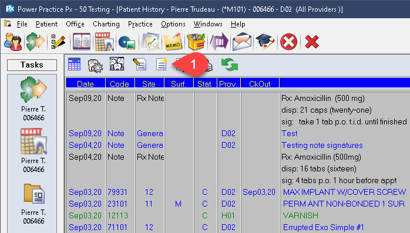410x233 pixels.
Task: Open the imaging camera picture icon
Action: click(126, 42)
